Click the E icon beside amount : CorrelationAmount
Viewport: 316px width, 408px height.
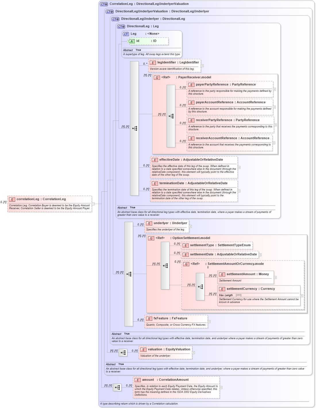pyautogui.click(x=137, y=380)
